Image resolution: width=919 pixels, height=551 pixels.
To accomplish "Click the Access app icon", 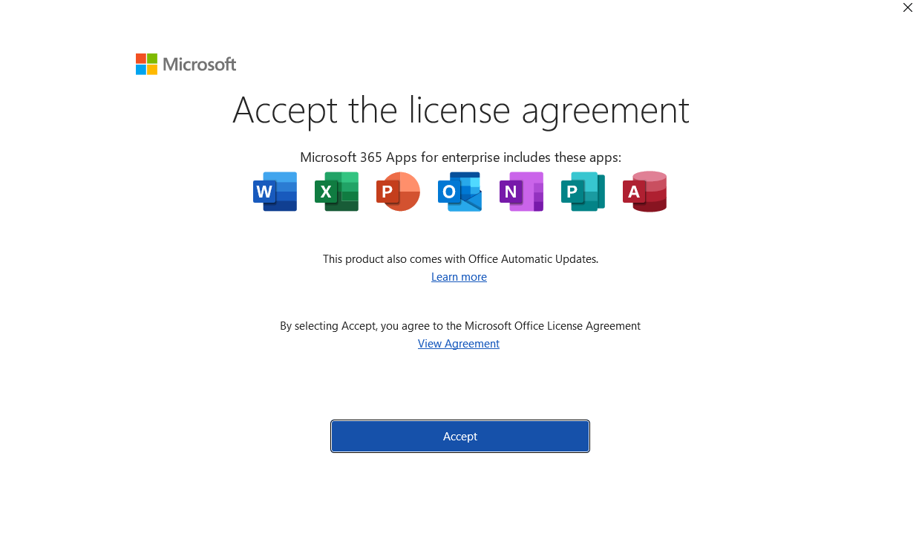I will coord(644,192).
